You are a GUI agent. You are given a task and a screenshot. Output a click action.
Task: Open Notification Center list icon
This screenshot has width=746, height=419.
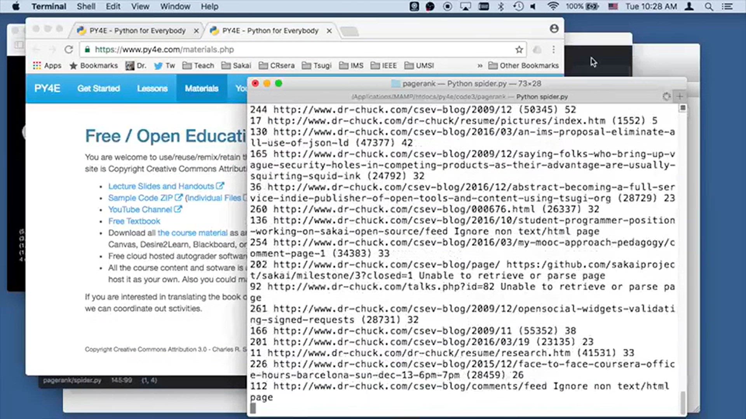[x=727, y=6]
